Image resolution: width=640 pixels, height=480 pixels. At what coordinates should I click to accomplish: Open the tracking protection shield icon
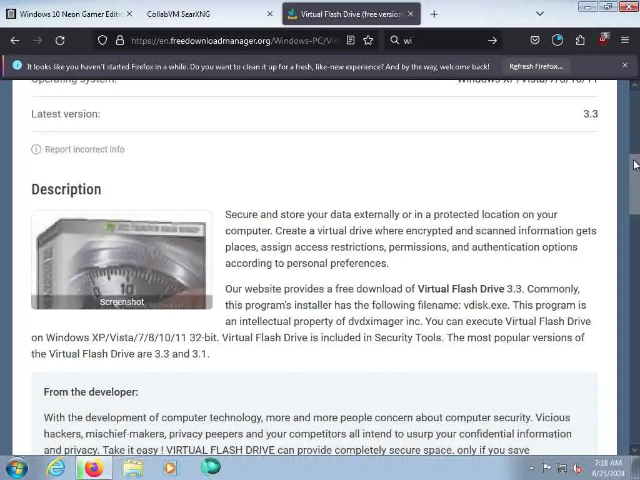click(102, 40)
